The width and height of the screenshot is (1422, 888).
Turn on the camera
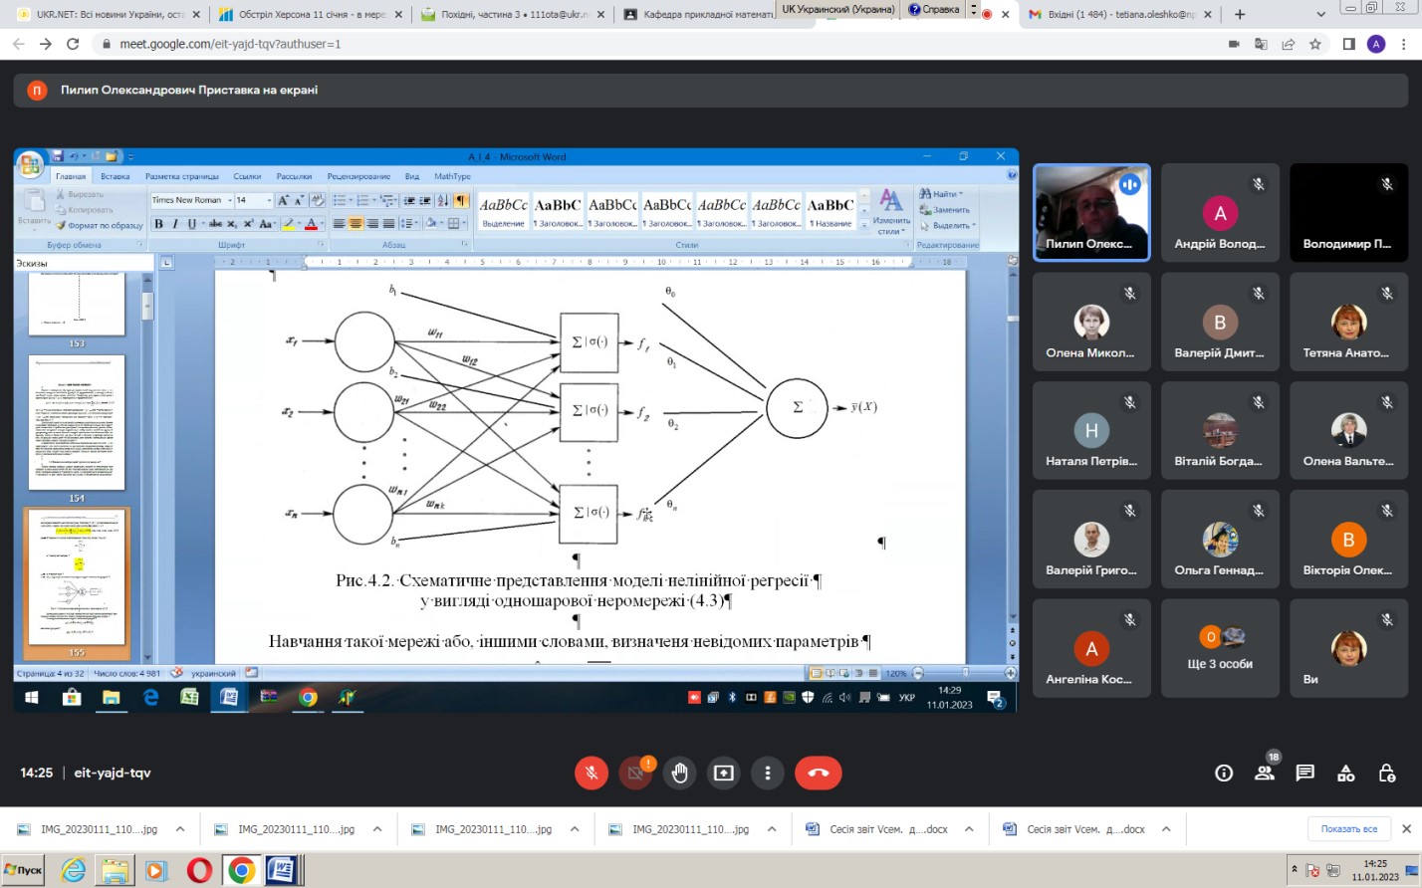click(x=635, y=773)
